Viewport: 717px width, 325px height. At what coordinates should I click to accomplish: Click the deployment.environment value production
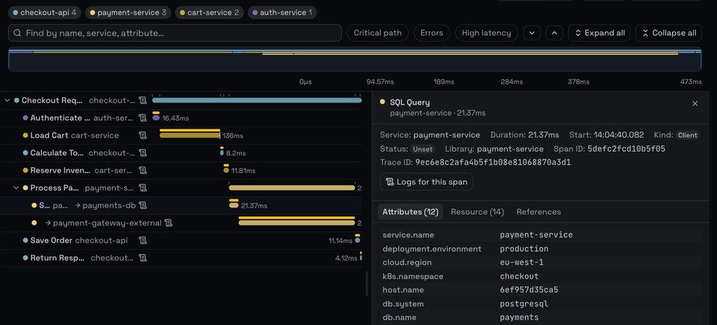524,249
